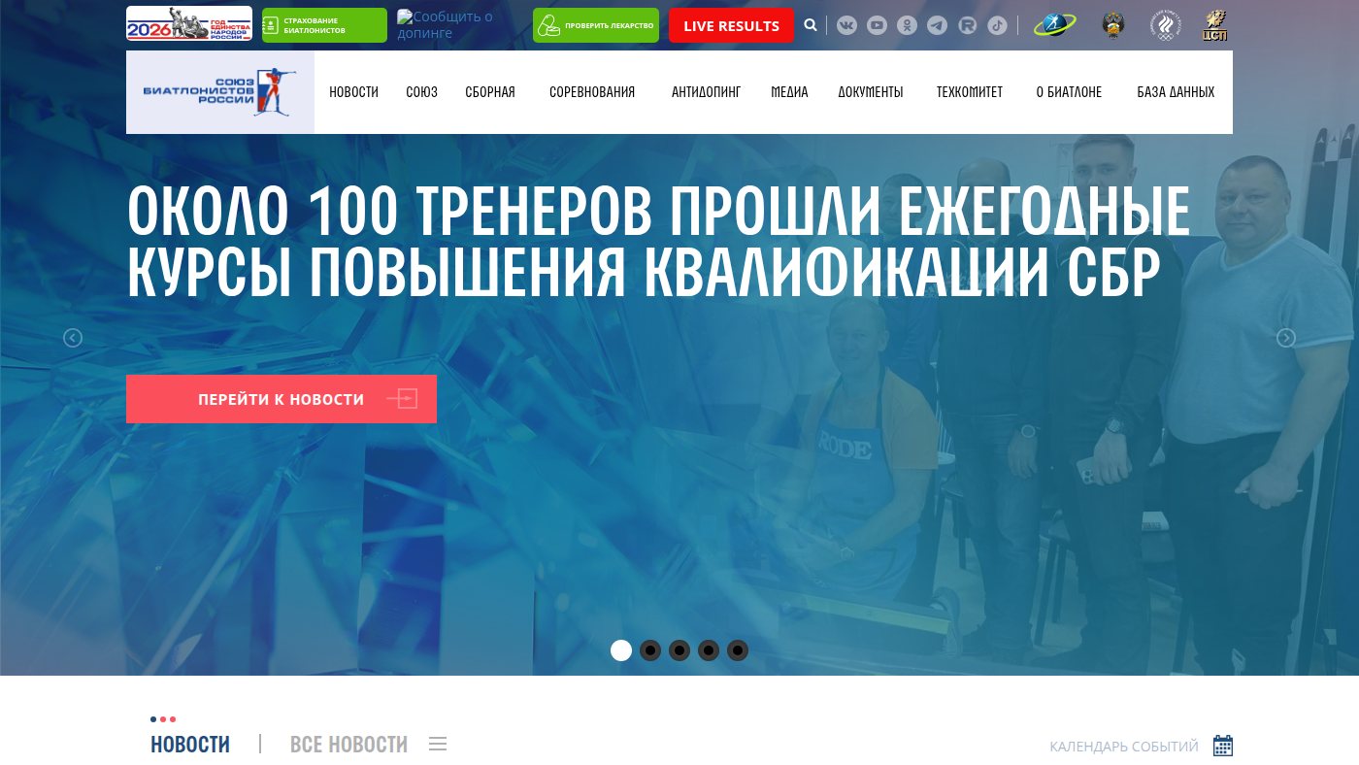
Task: Select the first carousel dot
Action: tap(621, 650)
